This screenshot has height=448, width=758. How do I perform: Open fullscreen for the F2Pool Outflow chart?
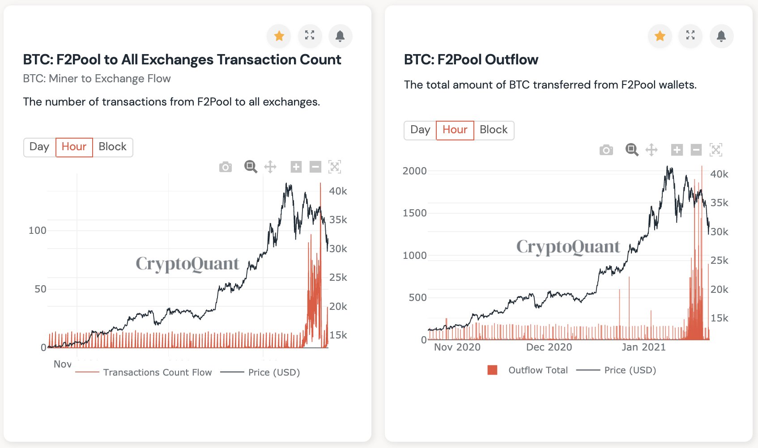tap(690, 36)
